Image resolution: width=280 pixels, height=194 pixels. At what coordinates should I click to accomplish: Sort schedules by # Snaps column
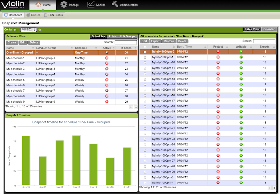tap(126, 48)
